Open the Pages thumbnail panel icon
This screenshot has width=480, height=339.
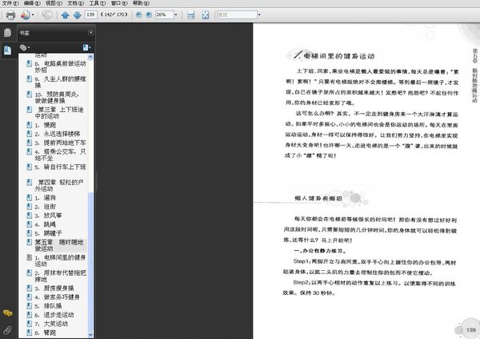(x=7, y=33)
